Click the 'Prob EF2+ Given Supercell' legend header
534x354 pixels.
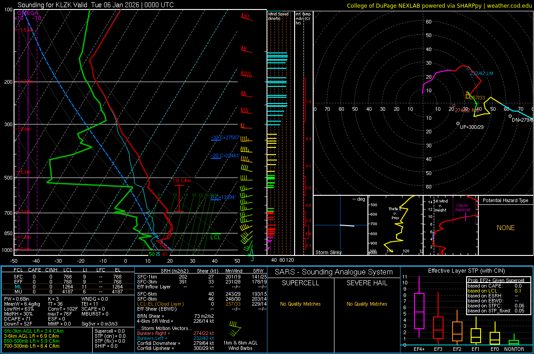click(x=496, y=280)
